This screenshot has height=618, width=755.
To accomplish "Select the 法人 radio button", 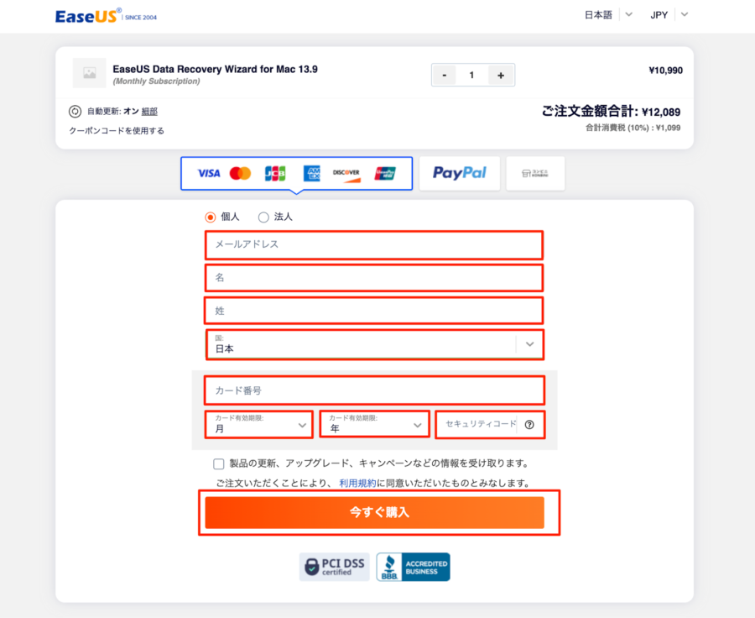I will pos(263,217).
